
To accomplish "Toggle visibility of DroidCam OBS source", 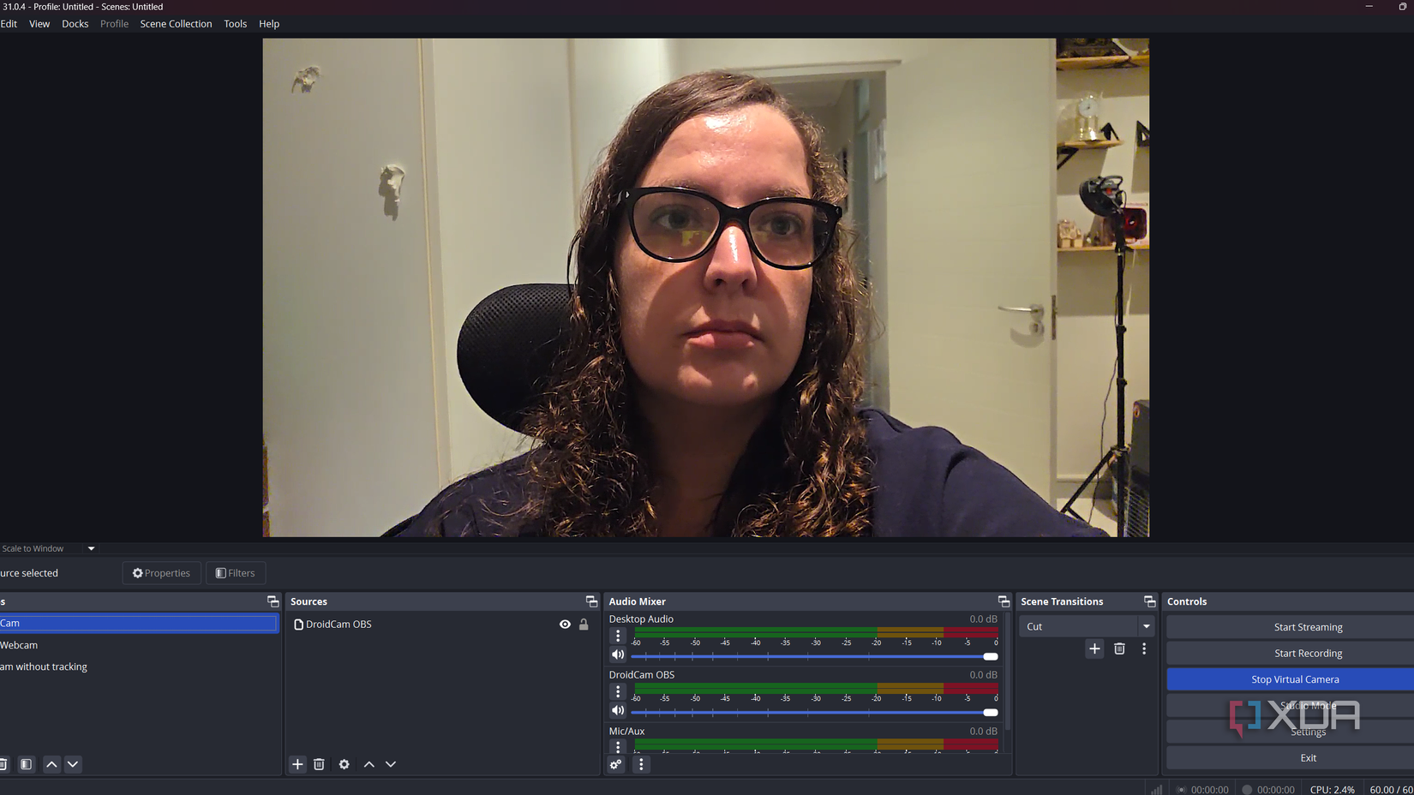I will [565, 624].
